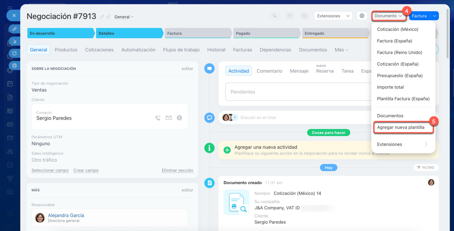Viewport: 454px width, 231px height.
Task: Select Agregar nueva plantilla menu item
Action: 400,127
